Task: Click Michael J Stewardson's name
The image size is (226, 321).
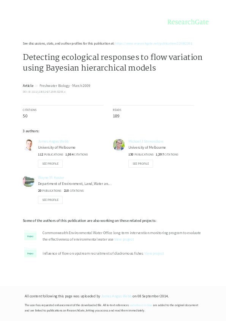Action: coord(145,141)
